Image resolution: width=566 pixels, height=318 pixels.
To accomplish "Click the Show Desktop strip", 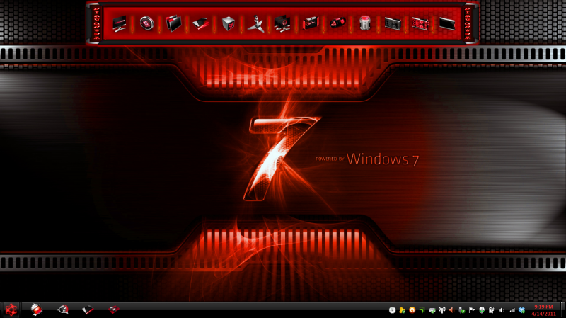I will [563, 310].
